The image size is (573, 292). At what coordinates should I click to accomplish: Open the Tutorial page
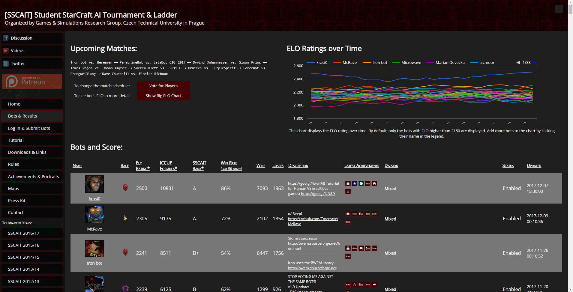point(32,140)
